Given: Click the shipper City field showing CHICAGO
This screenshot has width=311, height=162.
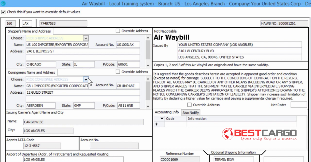Looking at the screenshot, I should 41,64.
